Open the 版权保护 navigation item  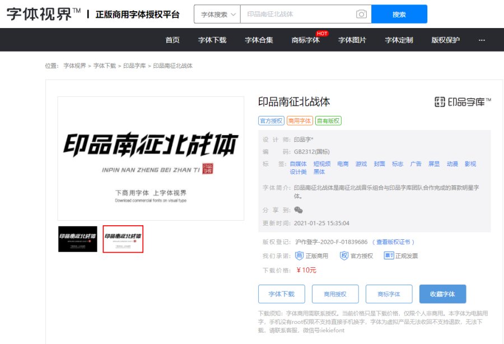tap(447, 40)
